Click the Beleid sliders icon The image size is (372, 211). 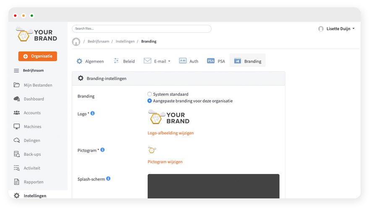click(116, 61)
